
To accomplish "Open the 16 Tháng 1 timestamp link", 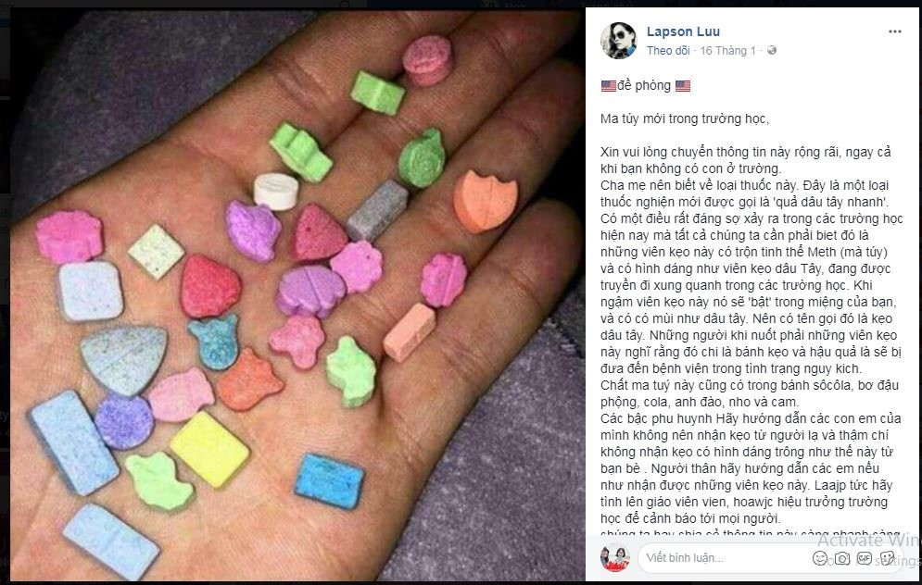I will click(x=727, y=51).
